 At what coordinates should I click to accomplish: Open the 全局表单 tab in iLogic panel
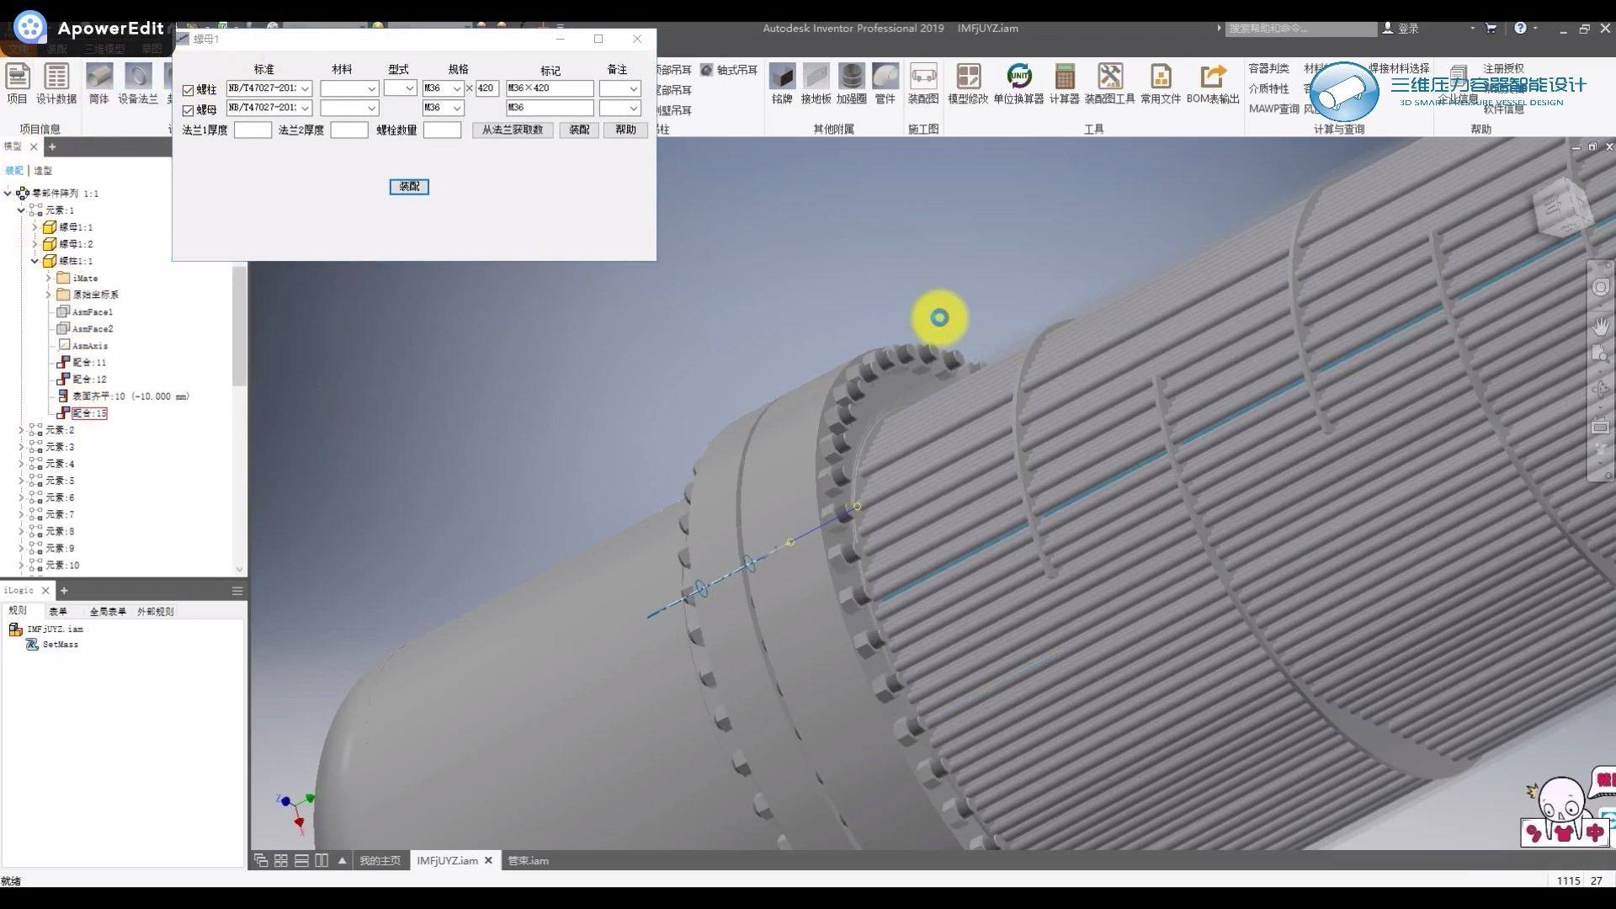pyautogui.click(x=108, y=612)
